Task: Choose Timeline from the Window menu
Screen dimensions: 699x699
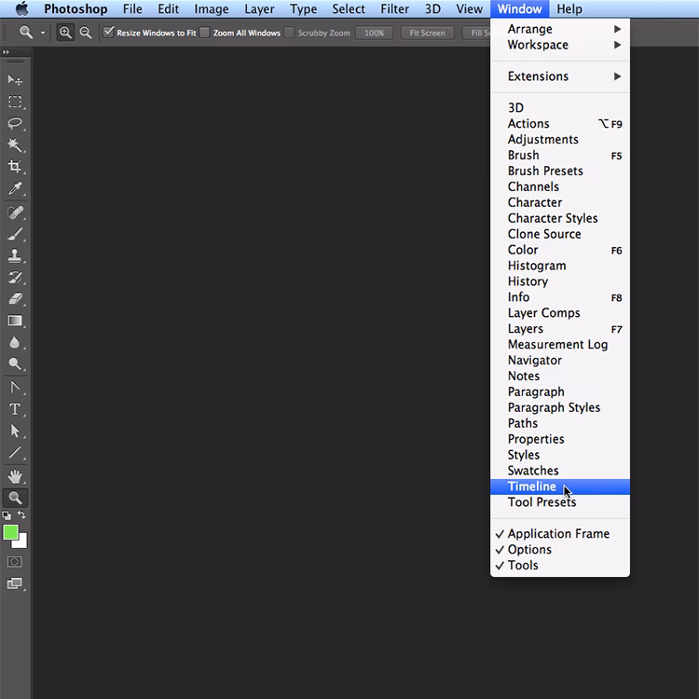Action: tap(532, 487)
